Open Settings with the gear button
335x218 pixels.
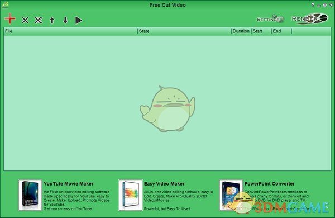[x=270, y=19]
